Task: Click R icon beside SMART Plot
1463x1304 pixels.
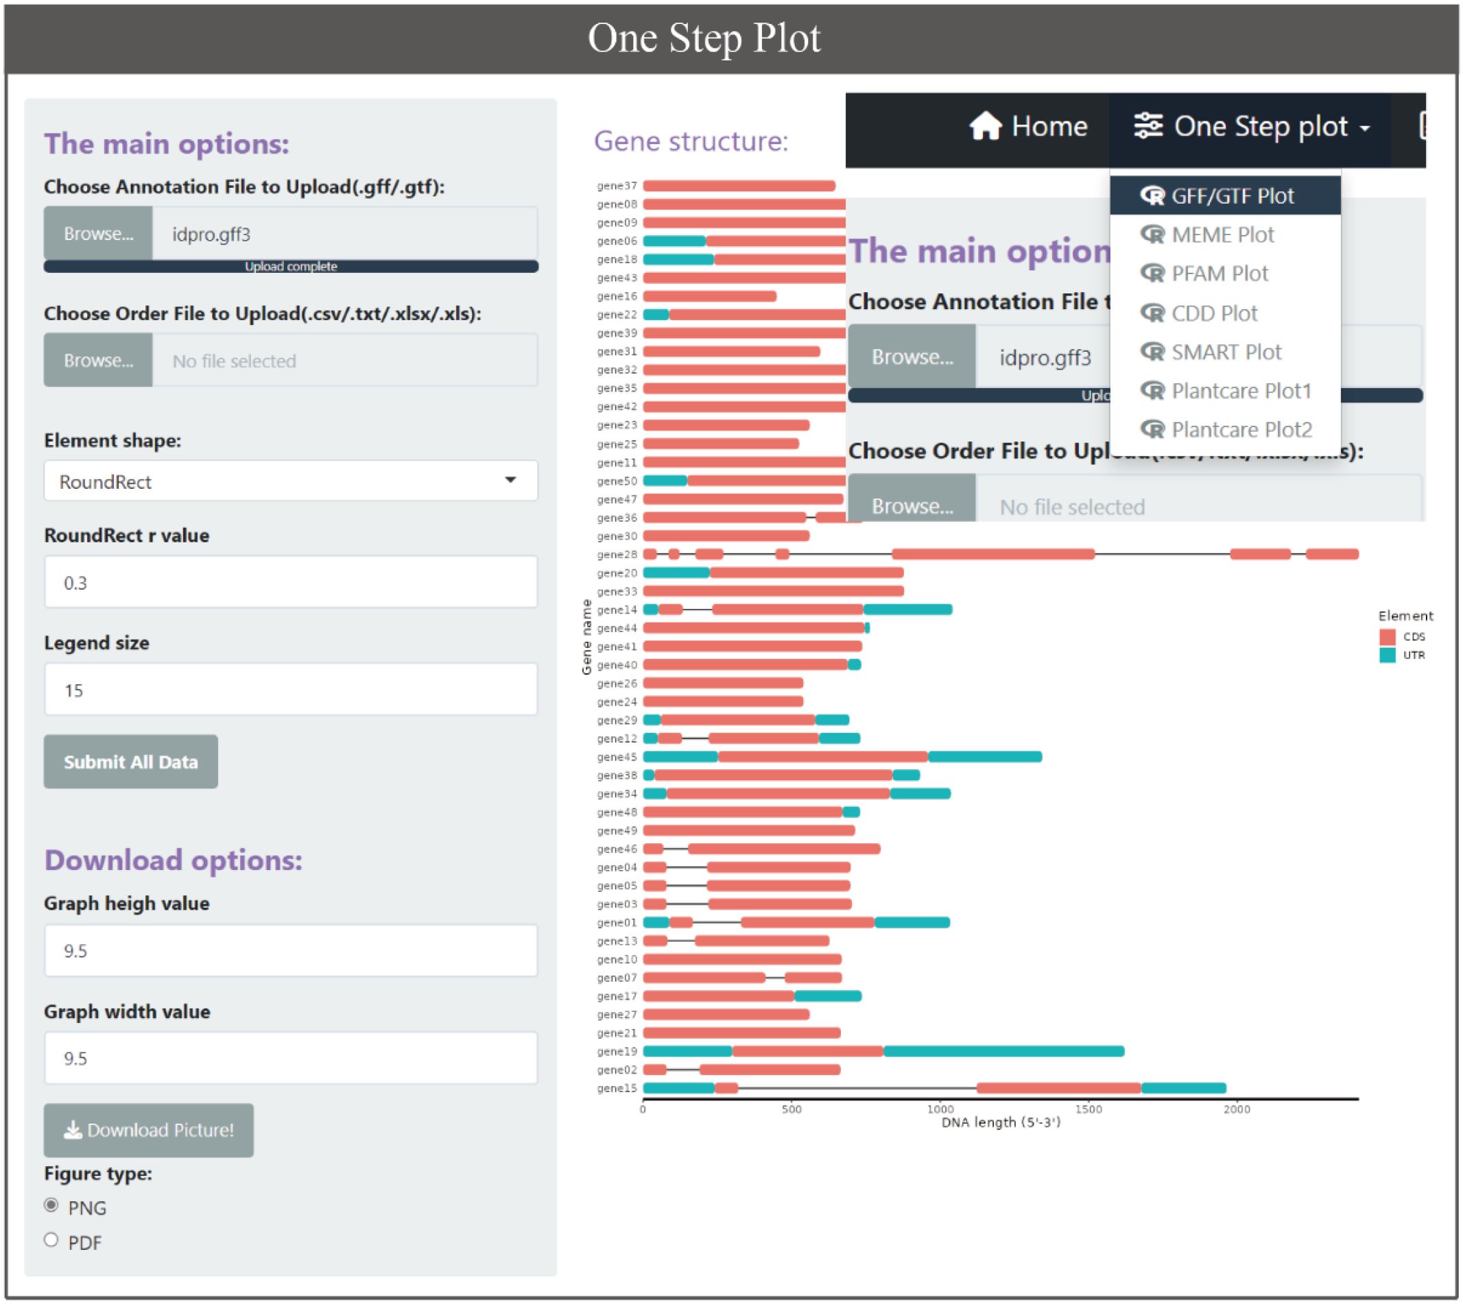Action: (1152, 352)
